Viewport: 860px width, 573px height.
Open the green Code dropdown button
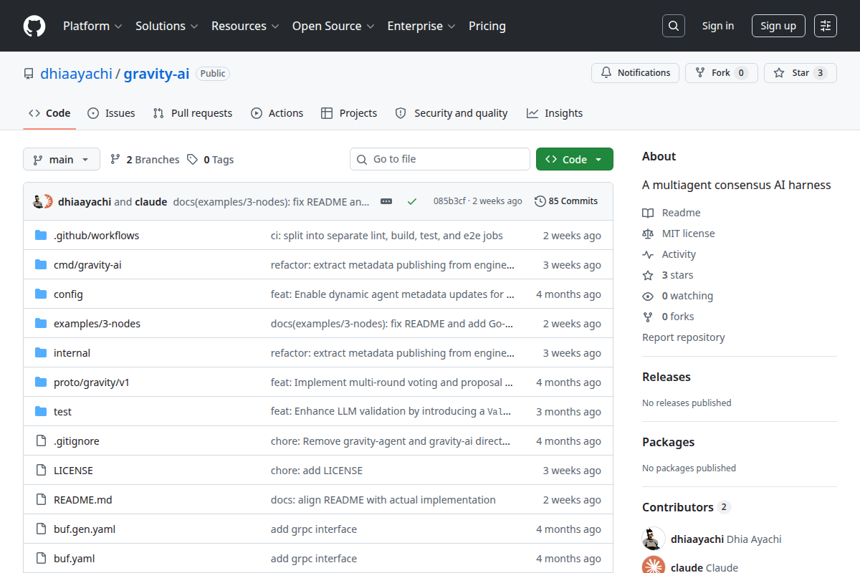pyautogui.click(x=575, y=160)
